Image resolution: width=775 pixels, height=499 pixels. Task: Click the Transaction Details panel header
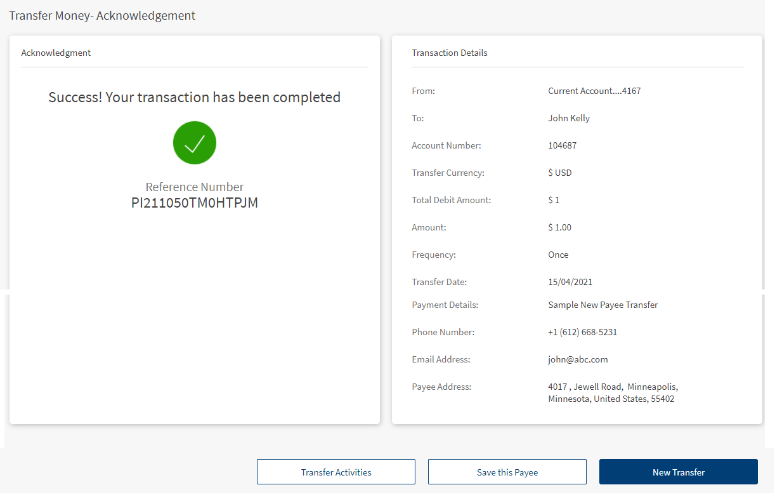click(449, 53)
